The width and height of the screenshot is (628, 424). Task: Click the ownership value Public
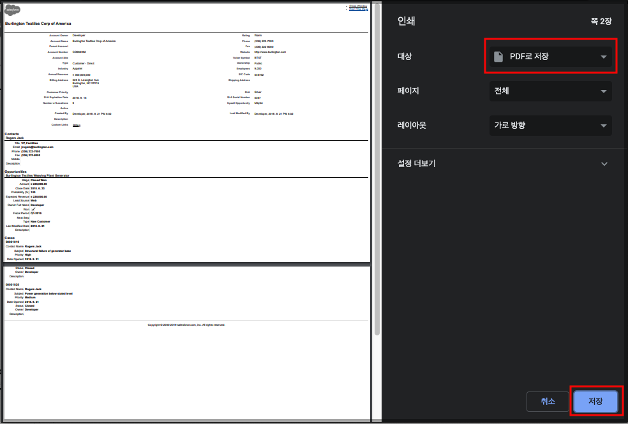[x=258, y=64]
